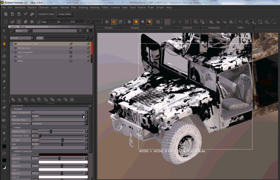Click the Gain value input field
This screenshot has height=180, width=280.
(35, 144)
